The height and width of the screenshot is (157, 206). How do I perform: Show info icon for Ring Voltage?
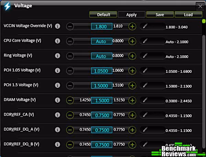58,56
